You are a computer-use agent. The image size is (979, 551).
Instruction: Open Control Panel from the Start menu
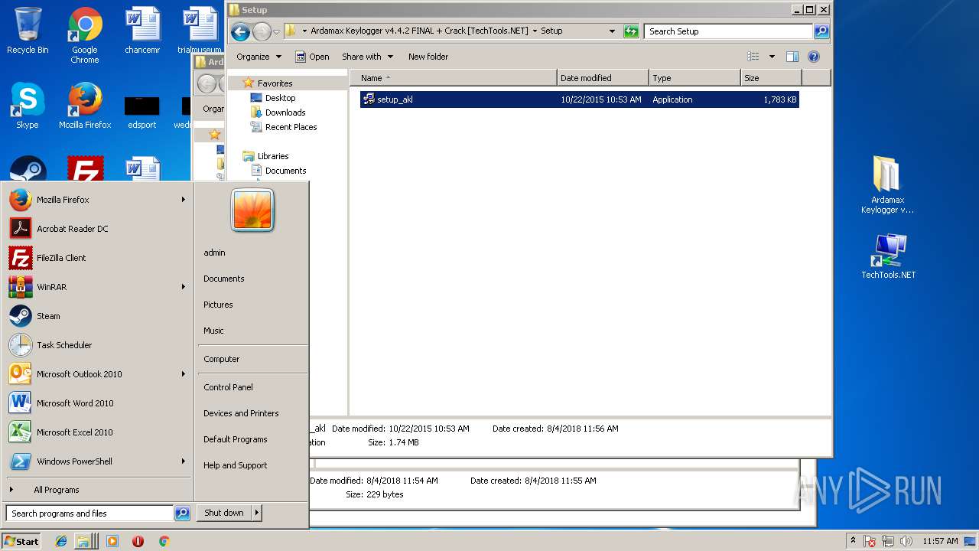point(228,387)
